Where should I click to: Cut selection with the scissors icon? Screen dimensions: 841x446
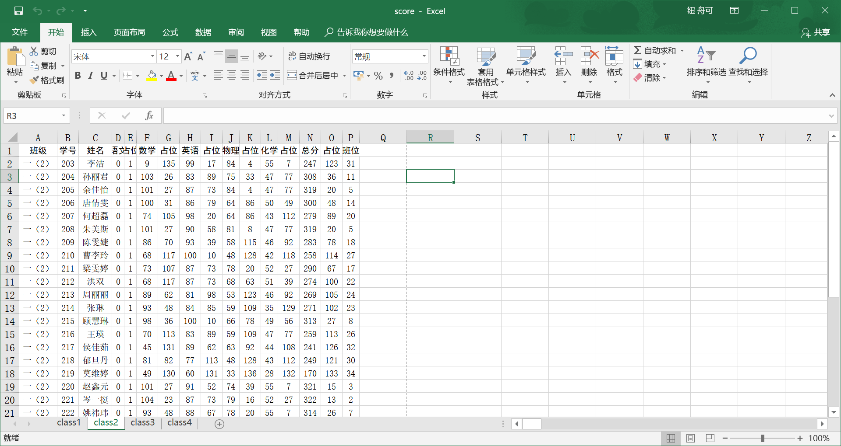34,51
